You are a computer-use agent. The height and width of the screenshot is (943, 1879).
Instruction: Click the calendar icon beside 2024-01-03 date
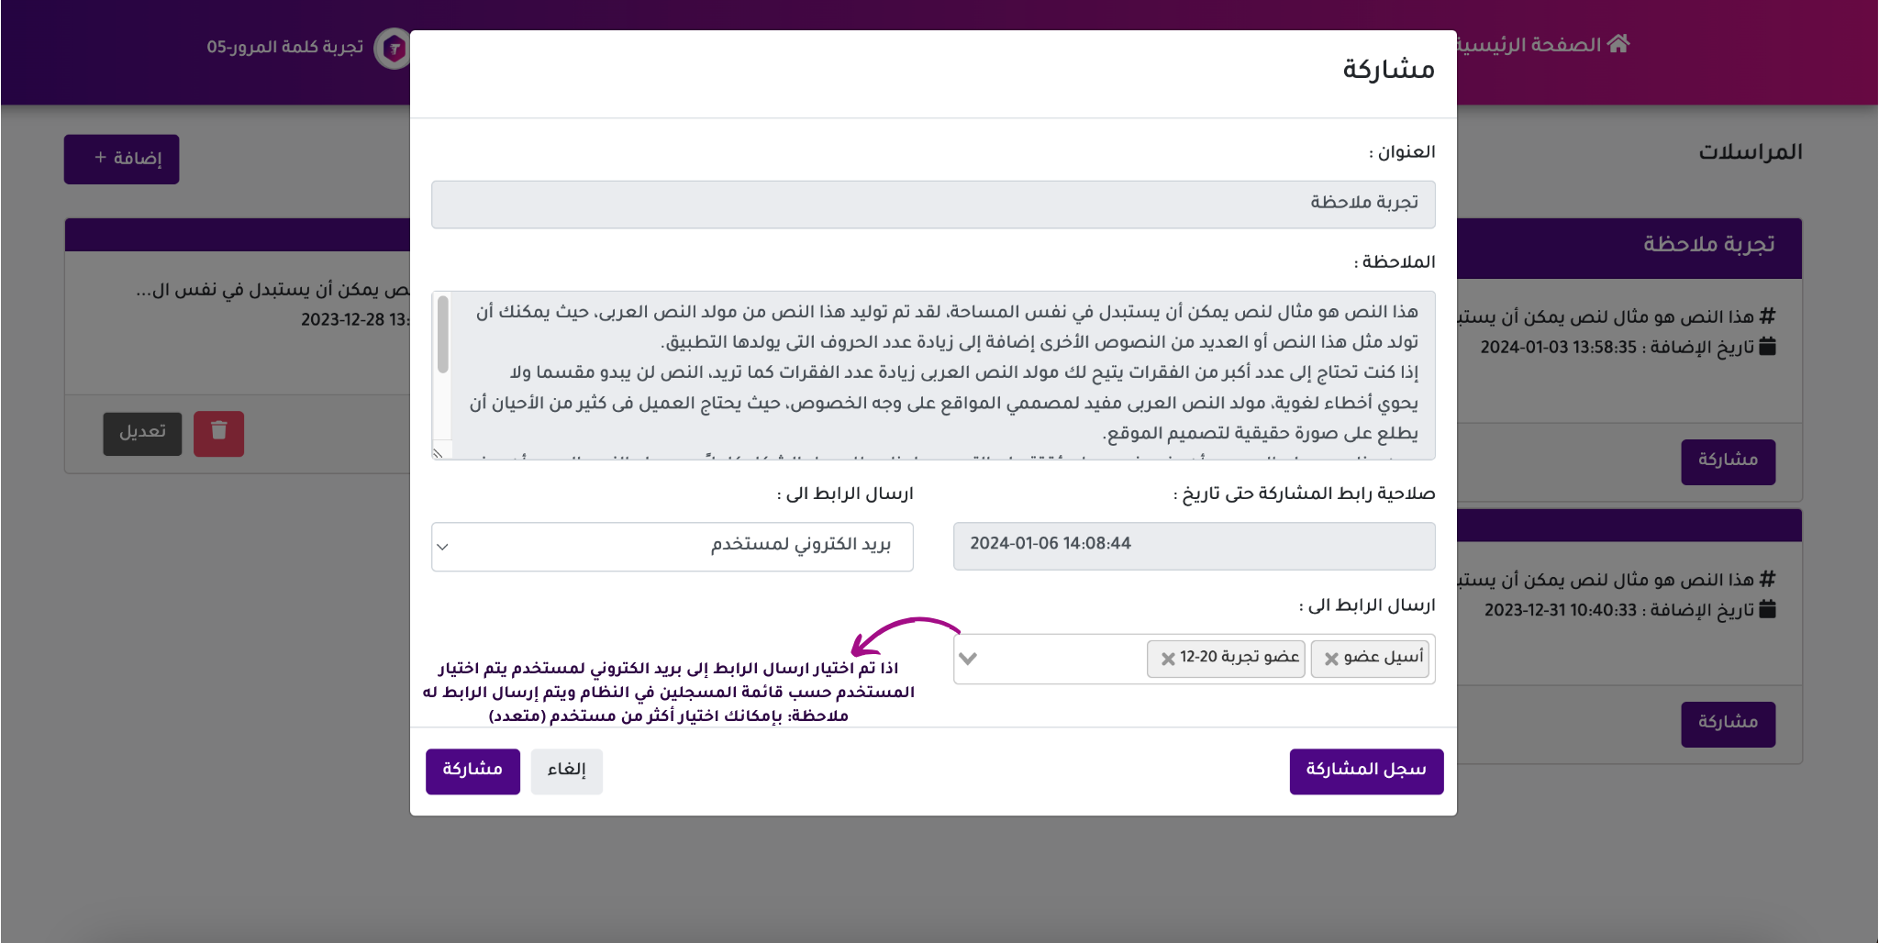click(1768, 347)
